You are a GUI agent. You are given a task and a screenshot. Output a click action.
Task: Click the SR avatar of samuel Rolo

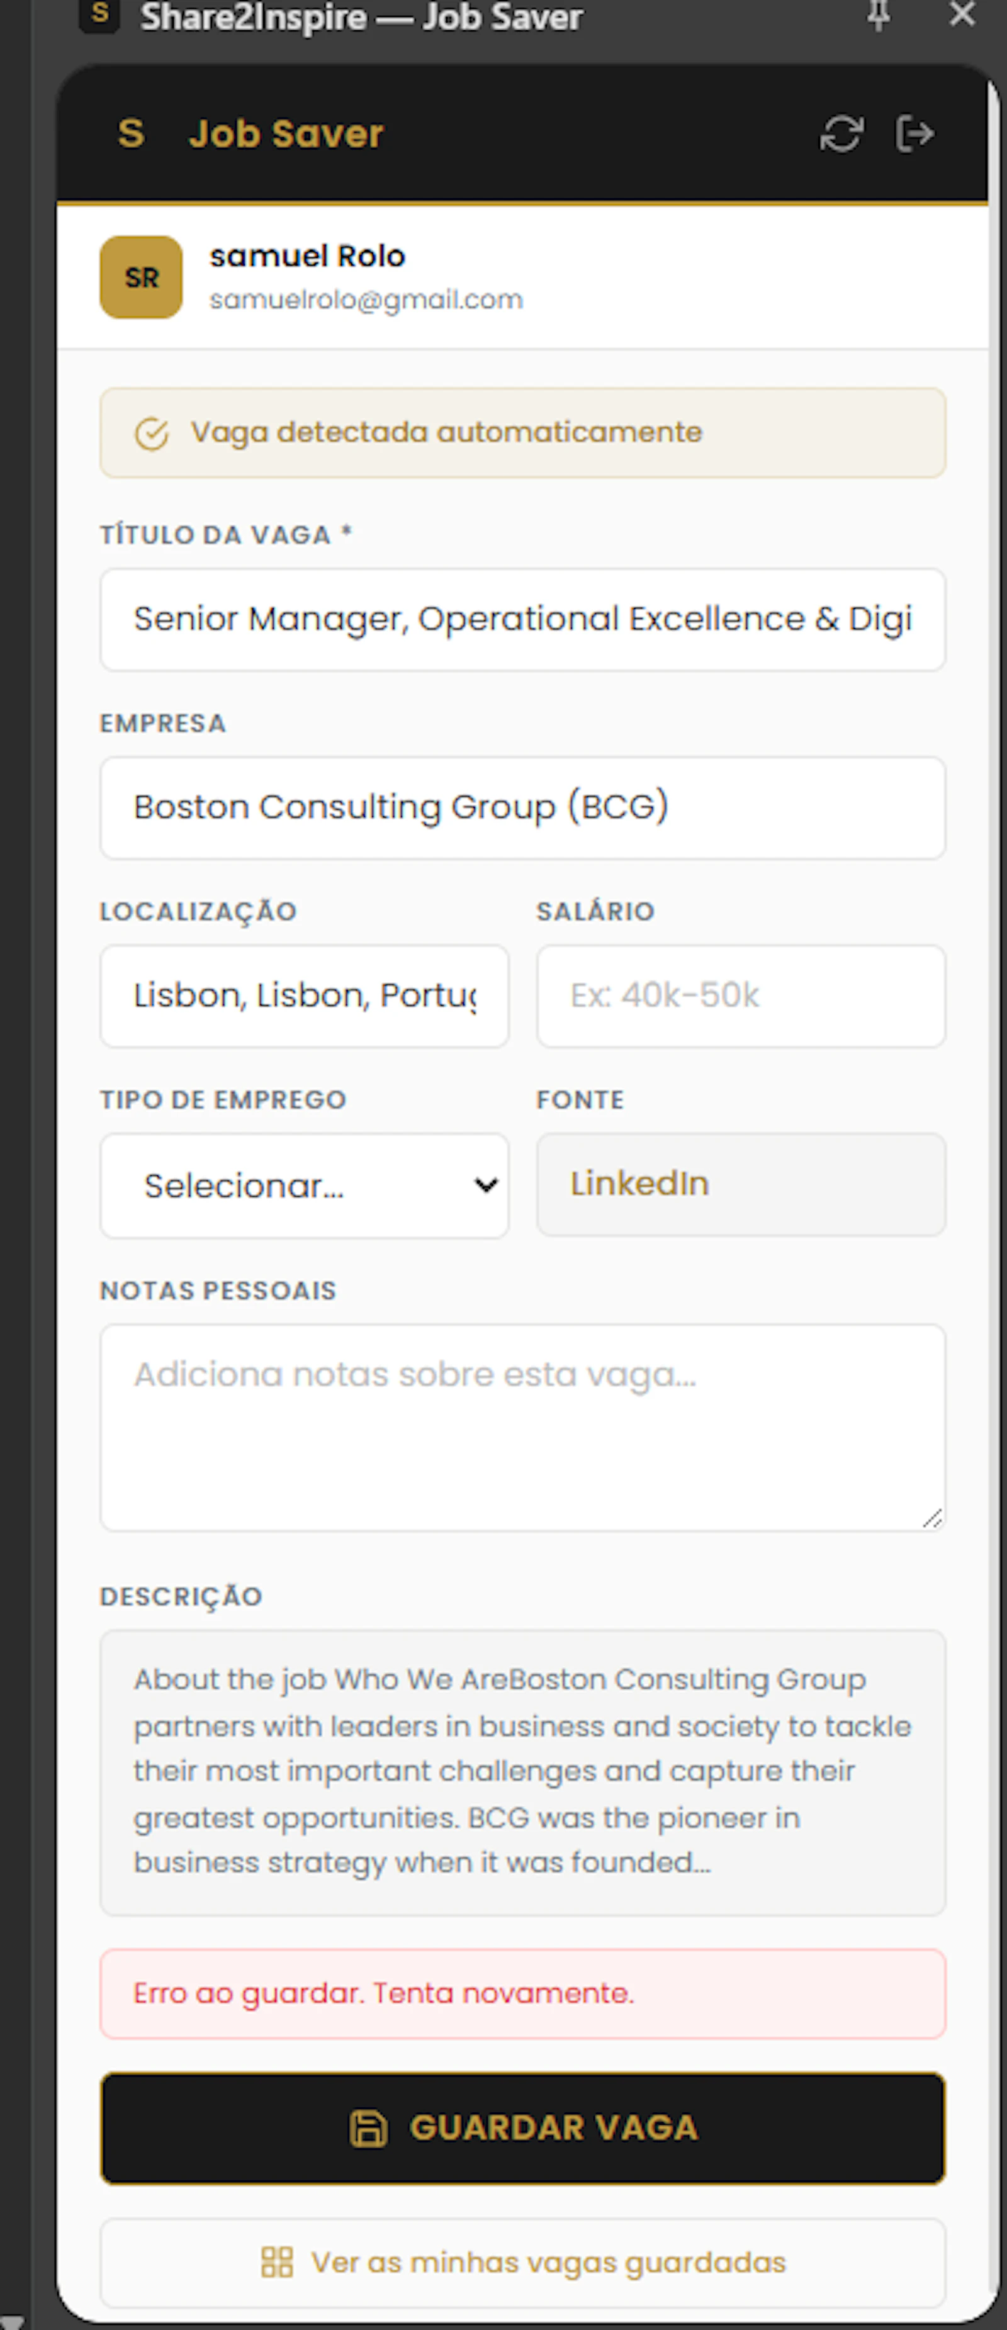[140, 277]
